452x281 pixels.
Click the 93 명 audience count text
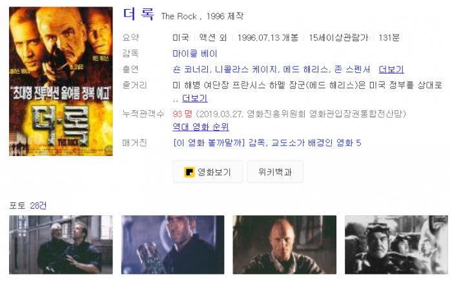pos(182,114)
